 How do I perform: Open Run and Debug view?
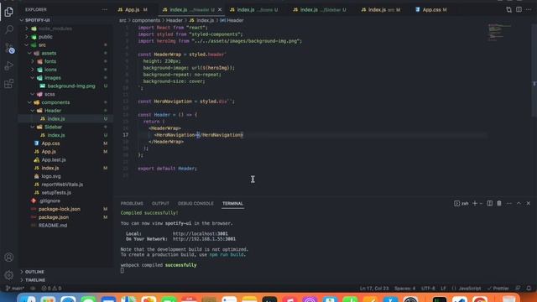coord(9,65)
